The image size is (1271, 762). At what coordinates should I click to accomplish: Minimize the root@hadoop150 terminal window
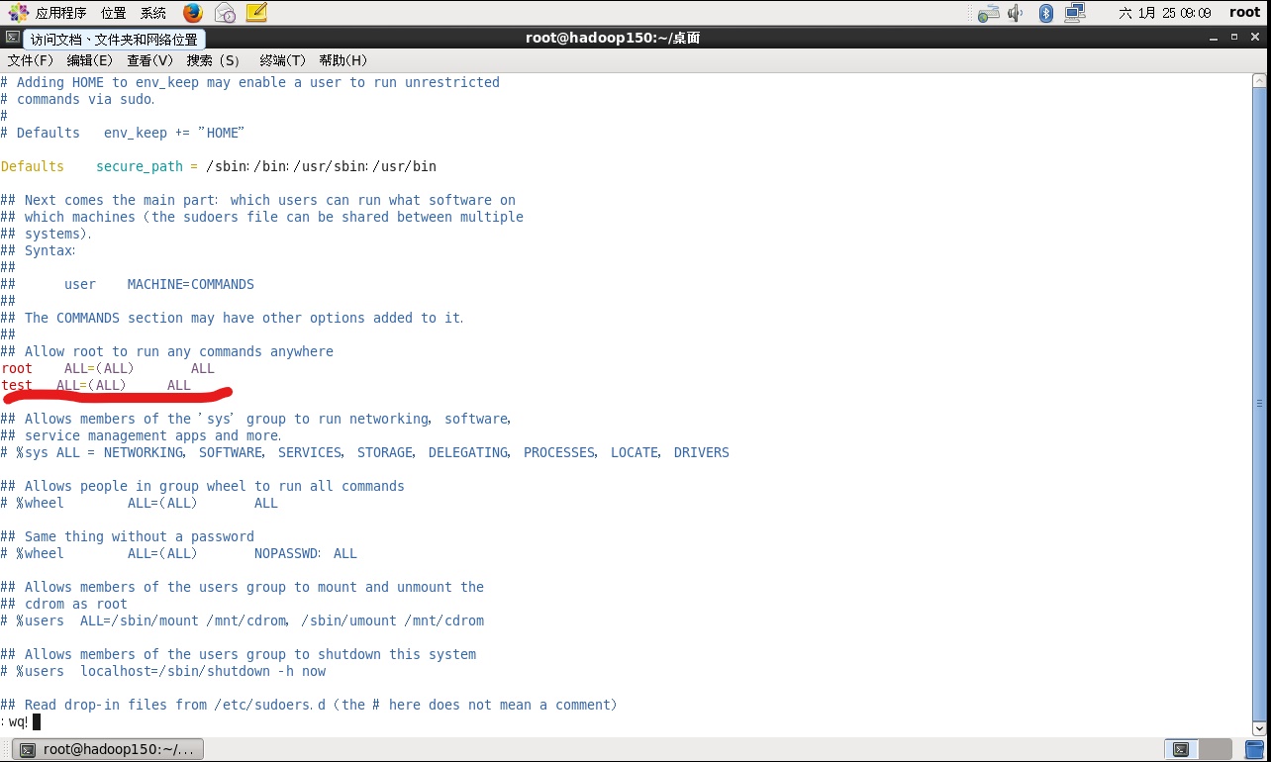pos(1214,38)
